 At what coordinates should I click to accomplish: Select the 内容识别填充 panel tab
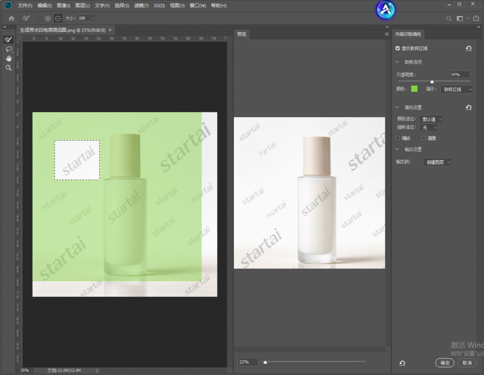click(x=408, y=34)
